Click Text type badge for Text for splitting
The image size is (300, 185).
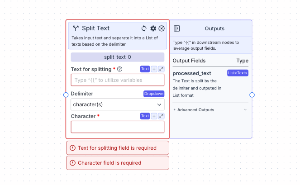145,69
